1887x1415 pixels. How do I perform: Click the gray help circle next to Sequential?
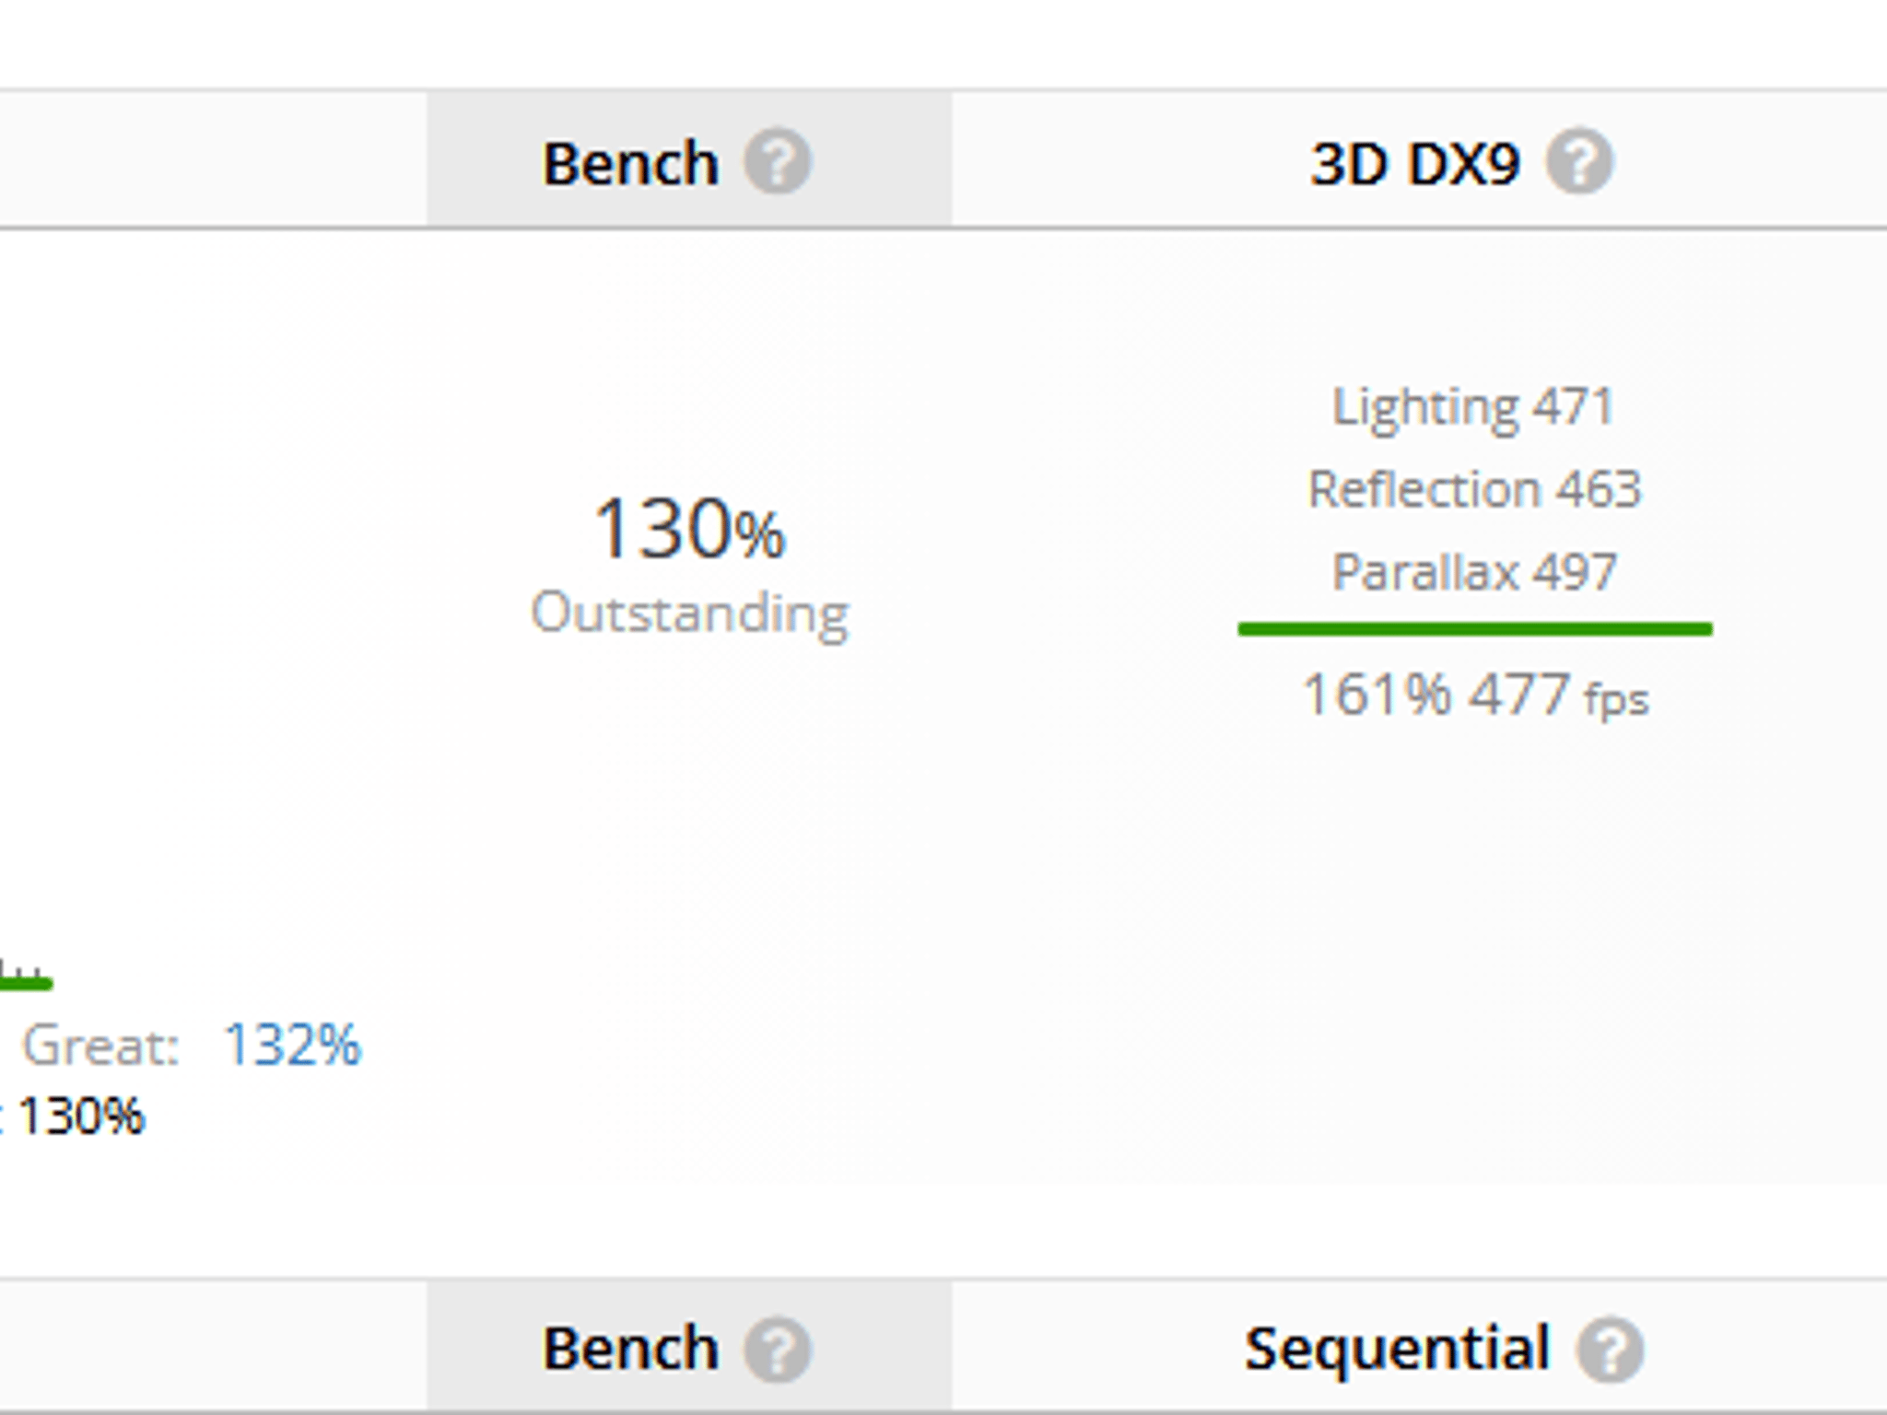pyautogui.click(x=1611, y=1348)
